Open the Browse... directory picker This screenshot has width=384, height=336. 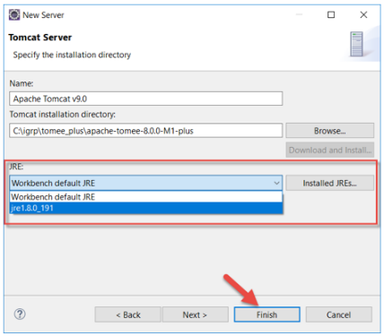(x=330, y=131)
